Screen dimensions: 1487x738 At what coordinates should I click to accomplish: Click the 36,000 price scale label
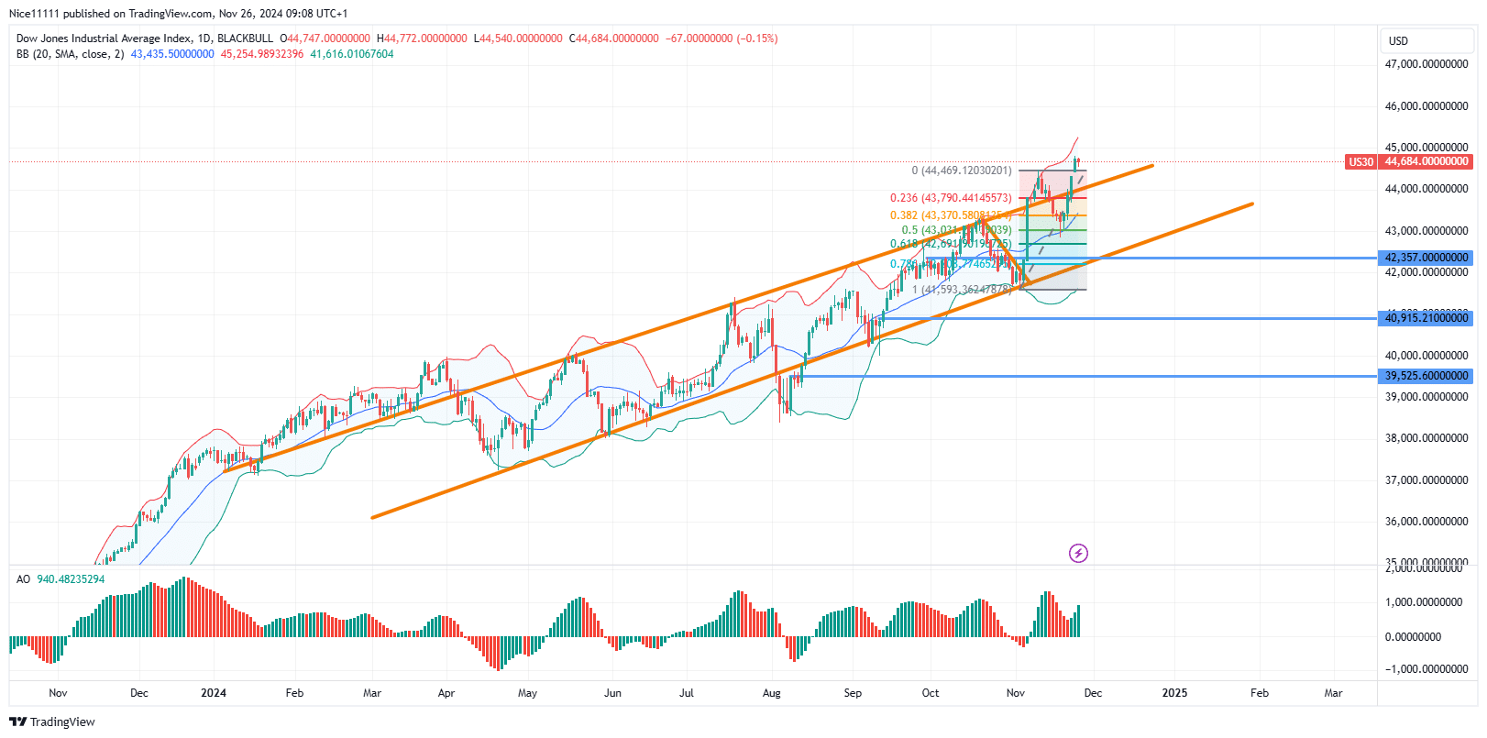[x=1426, y=522]
